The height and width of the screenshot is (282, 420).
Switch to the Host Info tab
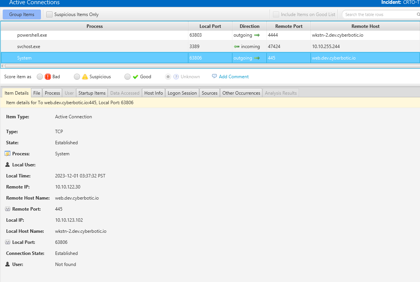[x=154, y=93]
